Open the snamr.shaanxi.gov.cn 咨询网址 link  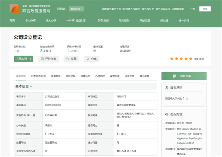click(x=189, y=136)
